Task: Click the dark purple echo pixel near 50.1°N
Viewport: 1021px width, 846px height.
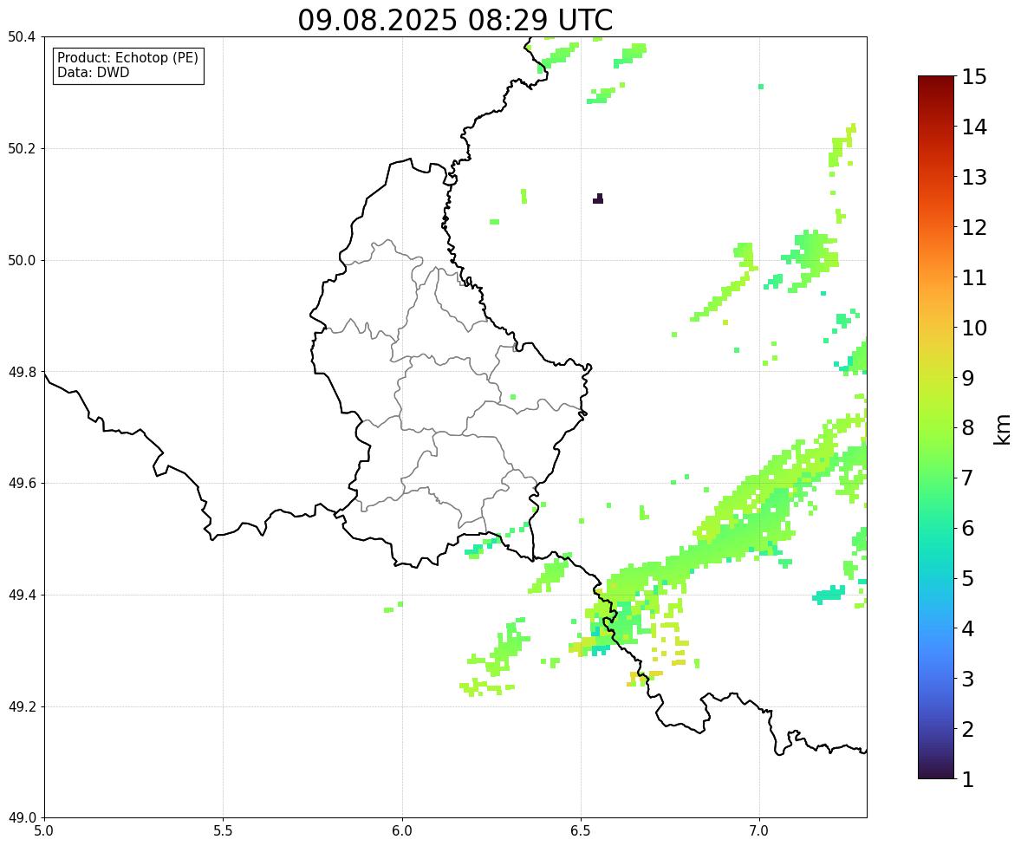Action: click(598, 199)
